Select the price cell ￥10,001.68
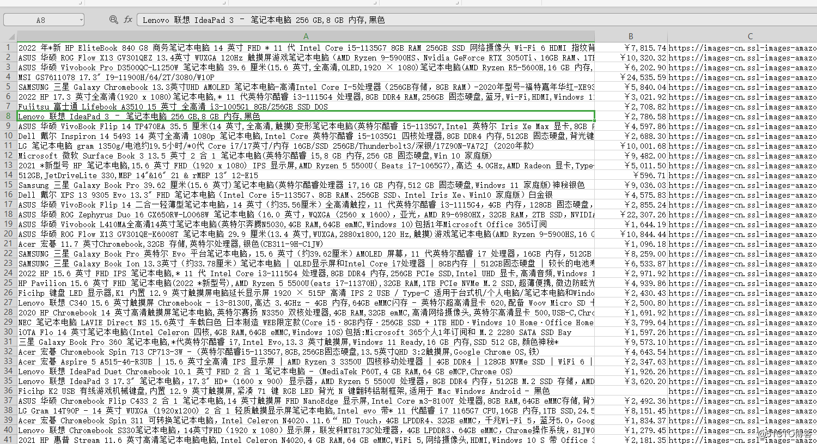Screen dimensions: 817x444 pos(631,145)
